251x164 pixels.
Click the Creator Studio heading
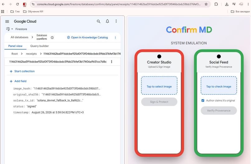tap(159, 62)
